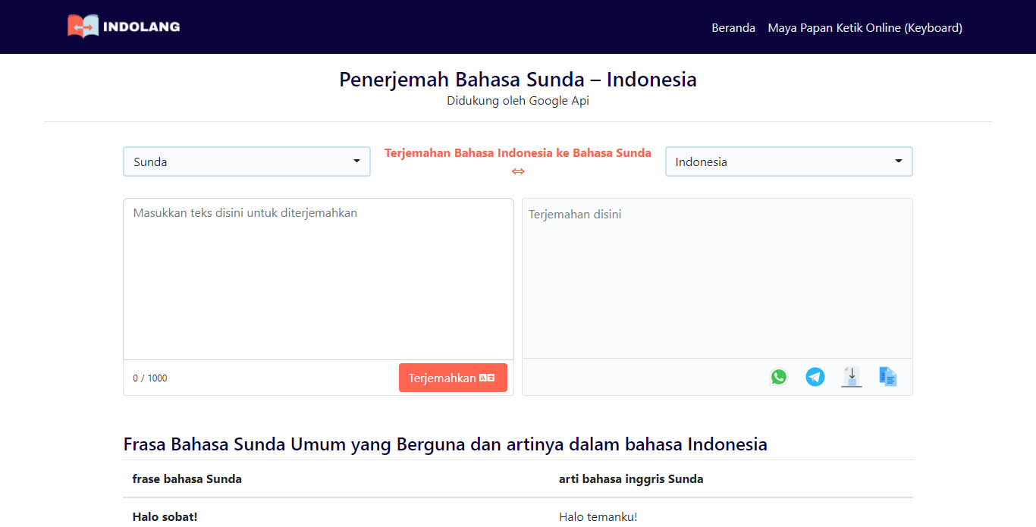Download the translation as a file
The width and height of the screenshot is (1036, 527).
coord(851,377)
